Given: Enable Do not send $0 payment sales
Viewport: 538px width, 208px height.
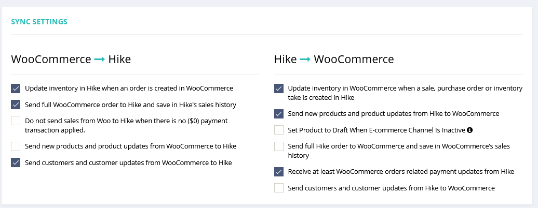Looking at the screenshot, I should pyautogui.click(x=16, y=121).
